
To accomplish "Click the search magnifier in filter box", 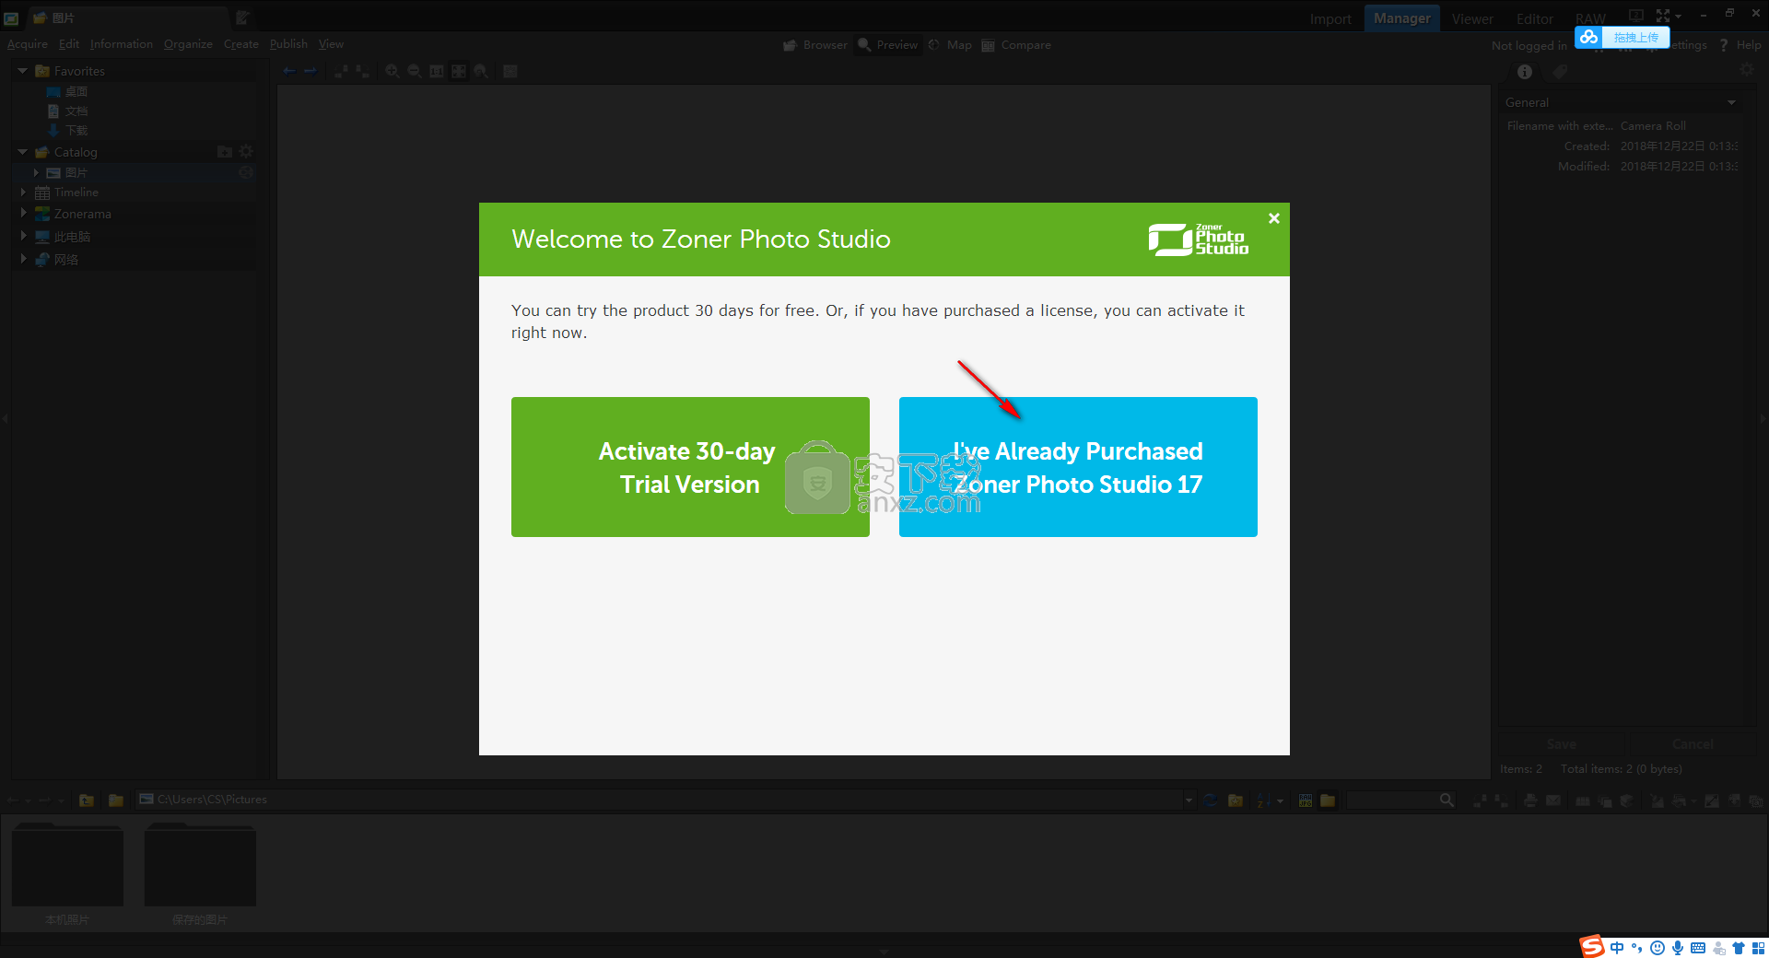I will [x=1447, y=800].
